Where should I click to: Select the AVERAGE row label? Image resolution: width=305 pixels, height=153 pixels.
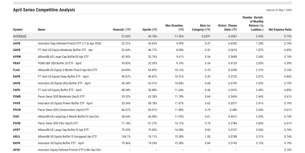20,37
